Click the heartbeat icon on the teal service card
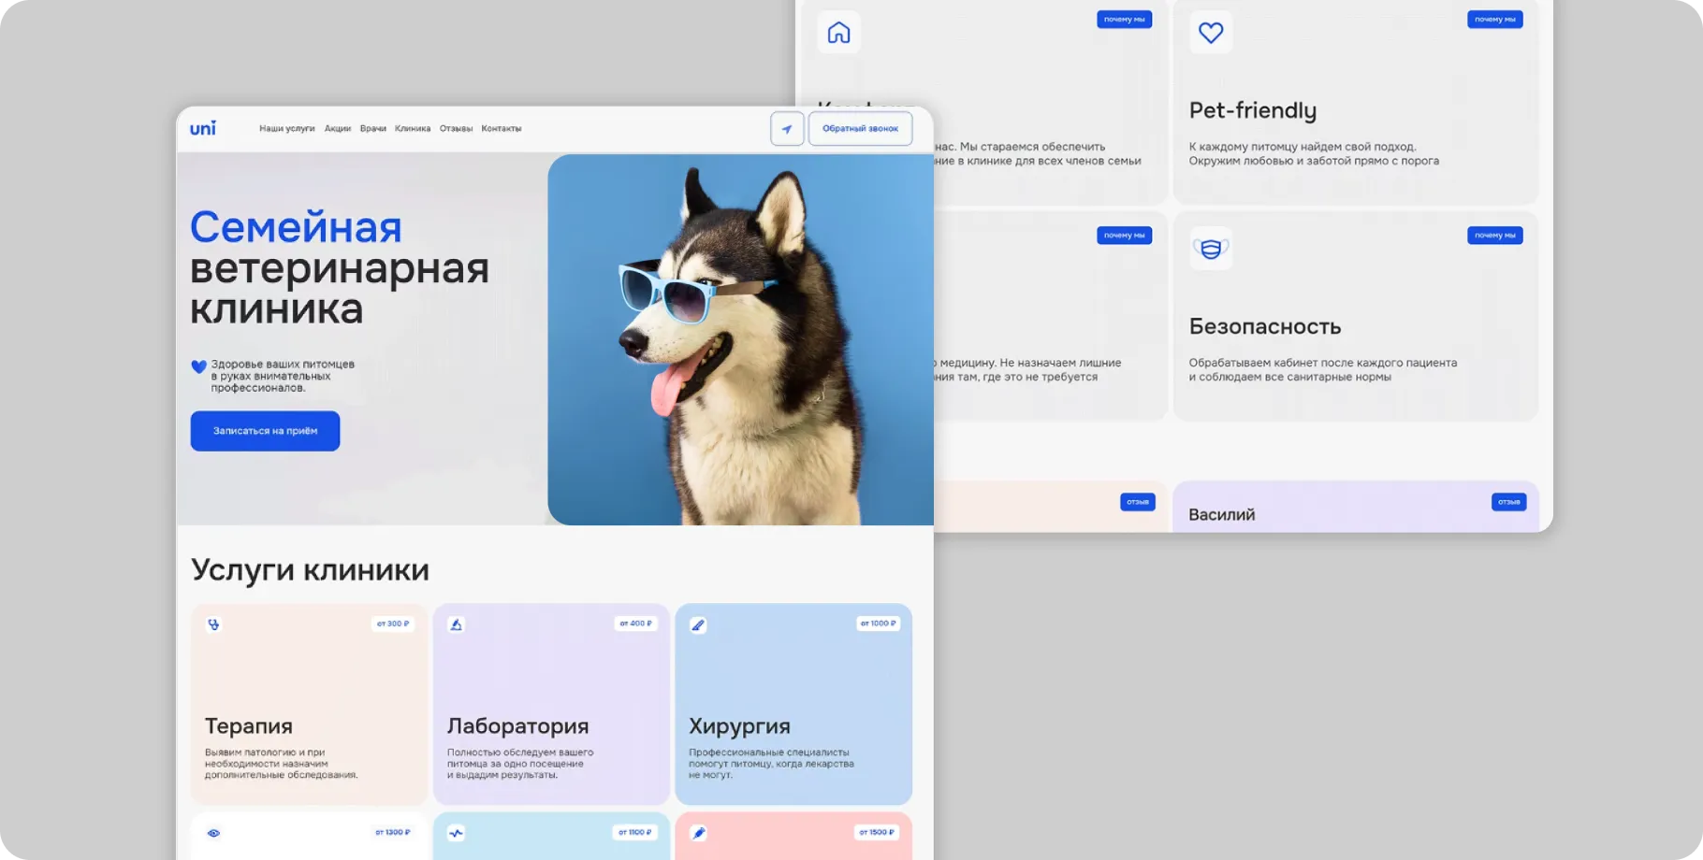1703x860 pixels. (x=456, y=832)
